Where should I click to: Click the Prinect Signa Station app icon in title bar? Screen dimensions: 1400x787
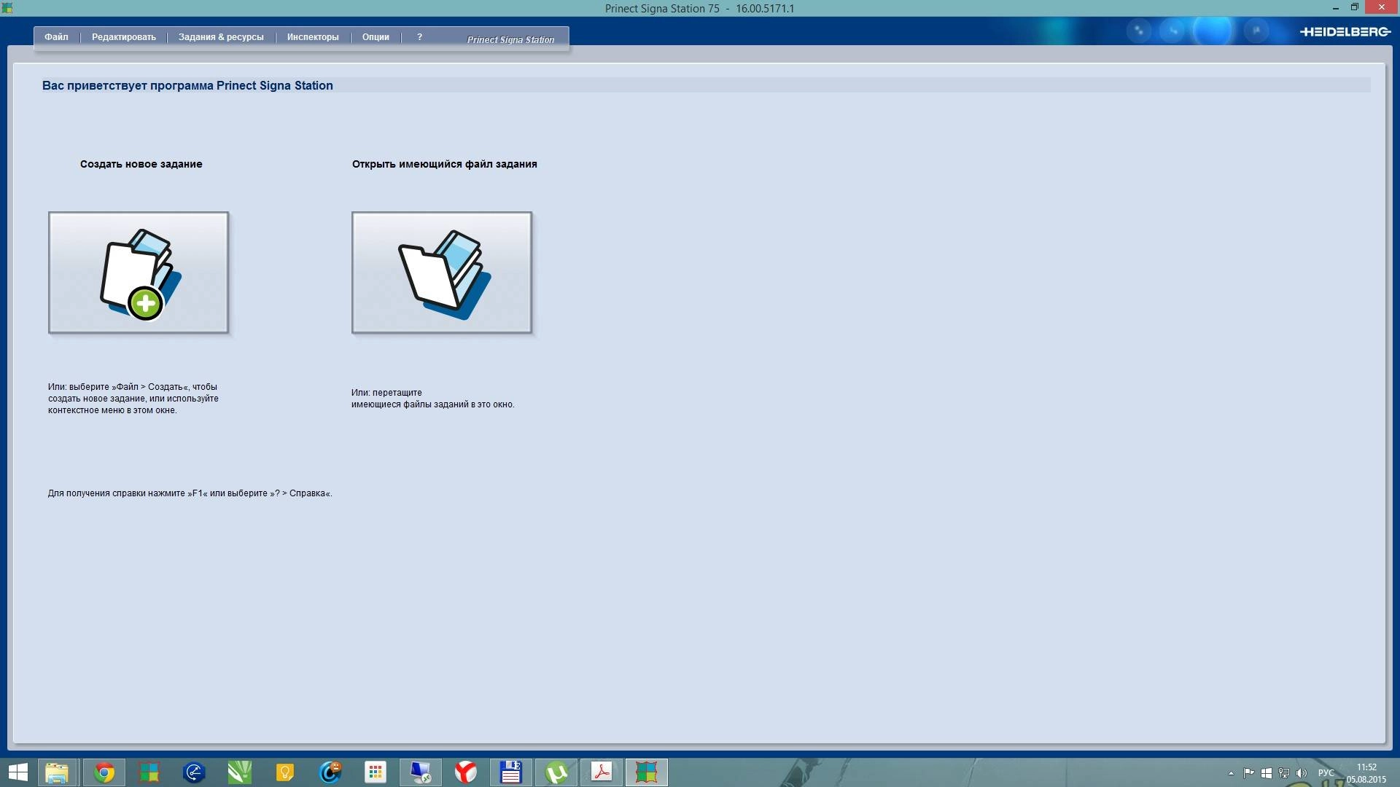7,8
